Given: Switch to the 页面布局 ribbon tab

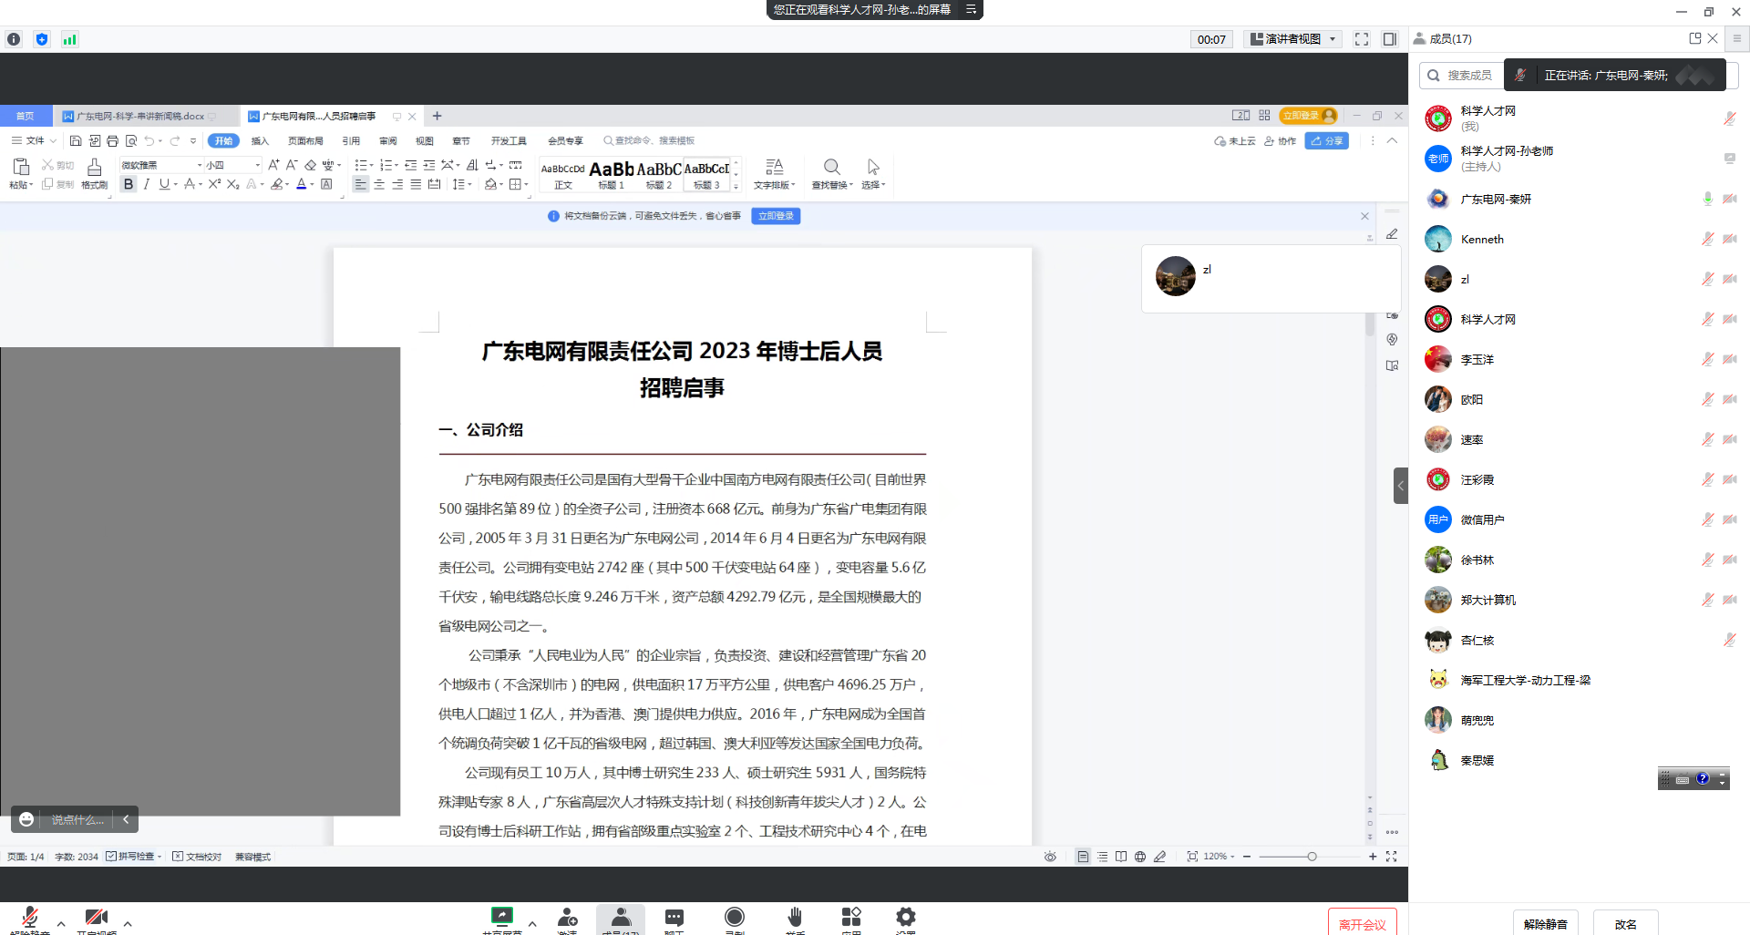Looking at the screenshot, I should [x=305, y=140].
